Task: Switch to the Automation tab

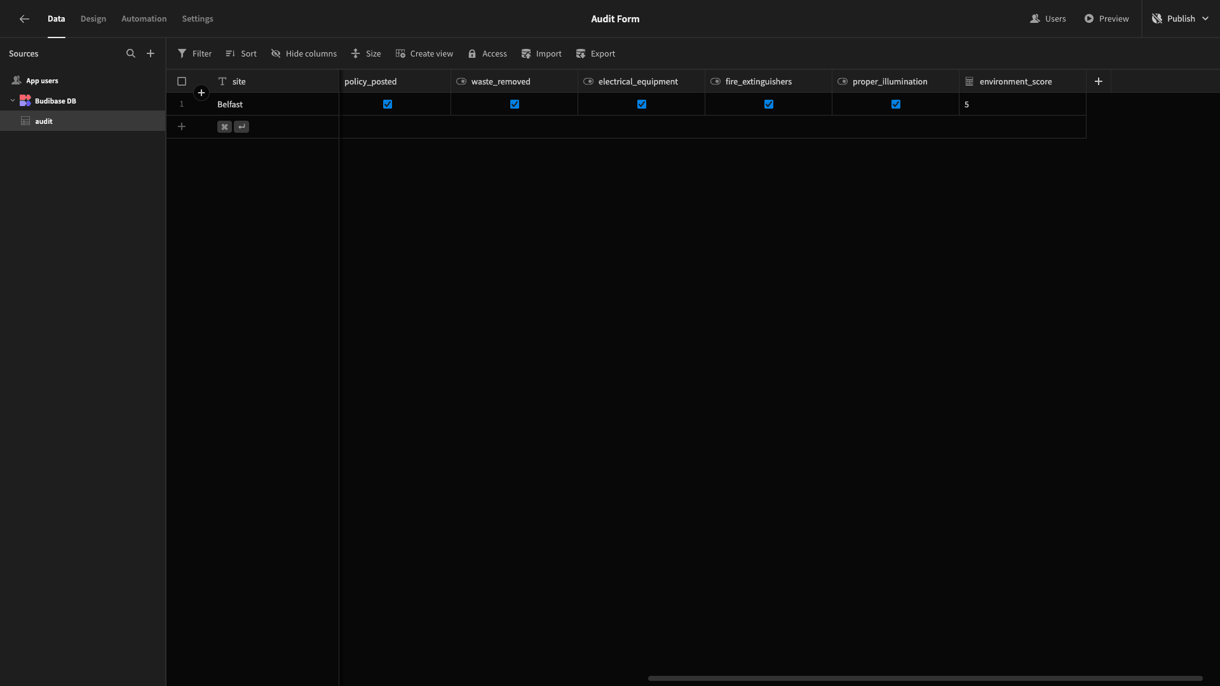Action: 144,19
